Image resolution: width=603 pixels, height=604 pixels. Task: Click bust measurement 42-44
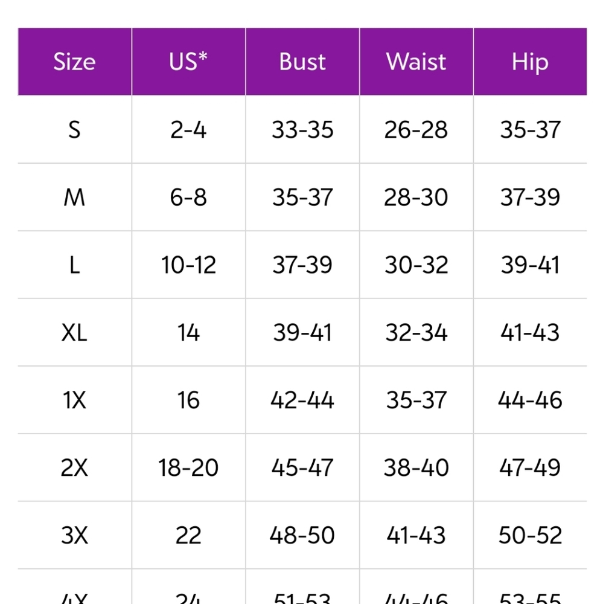(x=302, y=400)
